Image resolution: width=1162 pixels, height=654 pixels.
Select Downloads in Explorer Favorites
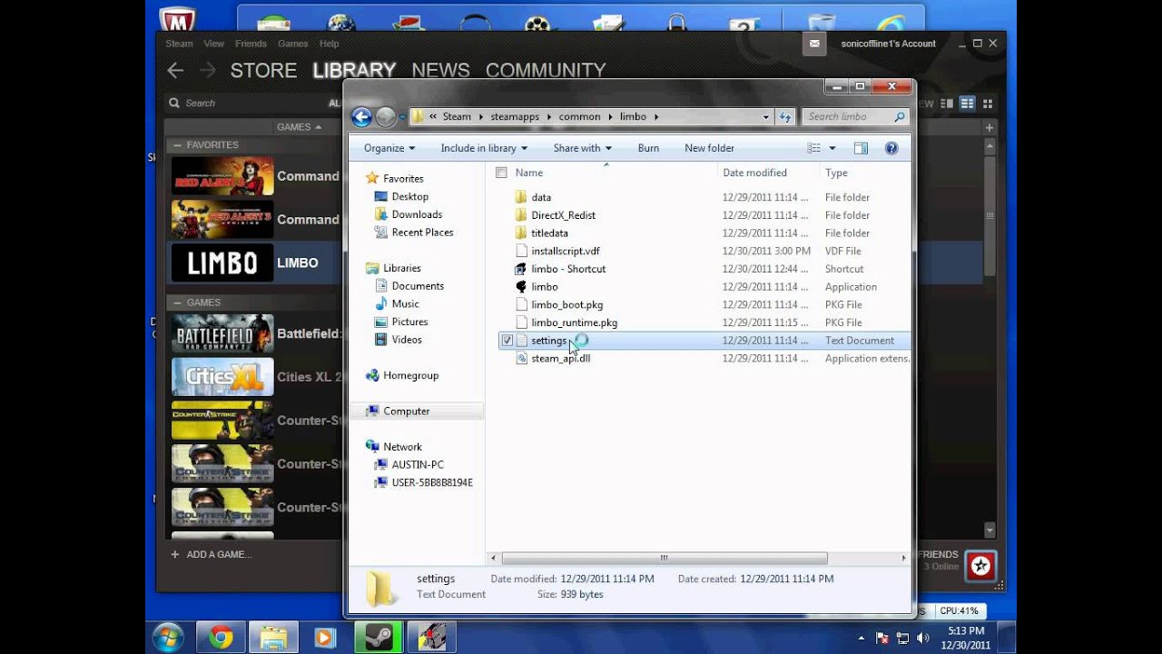tap(417, 214)
